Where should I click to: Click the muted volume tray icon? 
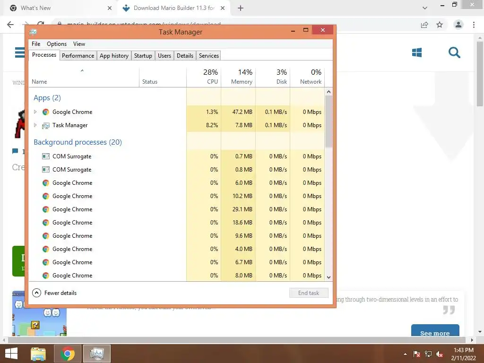(x=440, y=354)
